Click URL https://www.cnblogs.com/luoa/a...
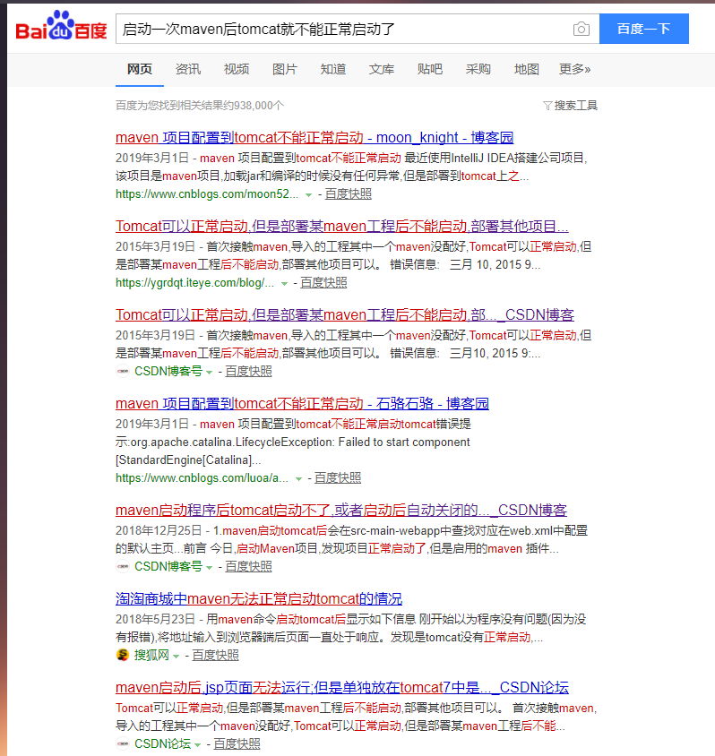The image size is (715, 756). 202,478
